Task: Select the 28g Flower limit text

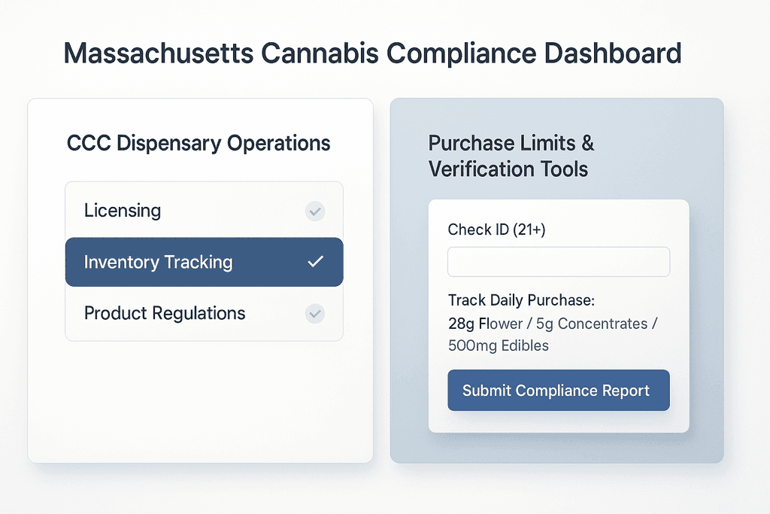Action: click(x=485, y=324)
